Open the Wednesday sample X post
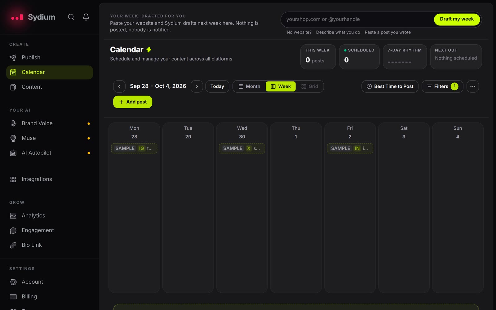Screen dimensions: 496x310 coord(242,148)
